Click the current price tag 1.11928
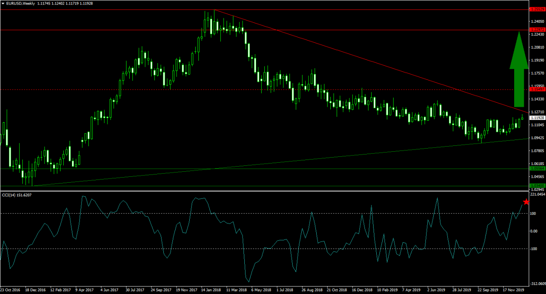This screenshot has width=546, height=294. pos(537,118)
